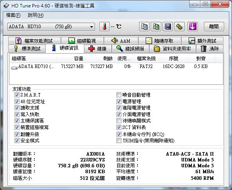The height and width of the screenshot is (190, 232).
Task: Click the 使用 column header
Action: pos(124,59)
